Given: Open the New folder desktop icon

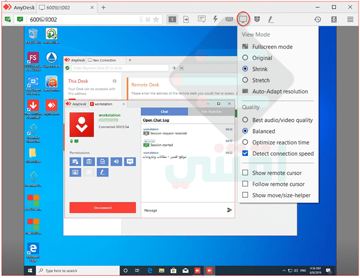Looking at the screenshot, I should (33, 155).
